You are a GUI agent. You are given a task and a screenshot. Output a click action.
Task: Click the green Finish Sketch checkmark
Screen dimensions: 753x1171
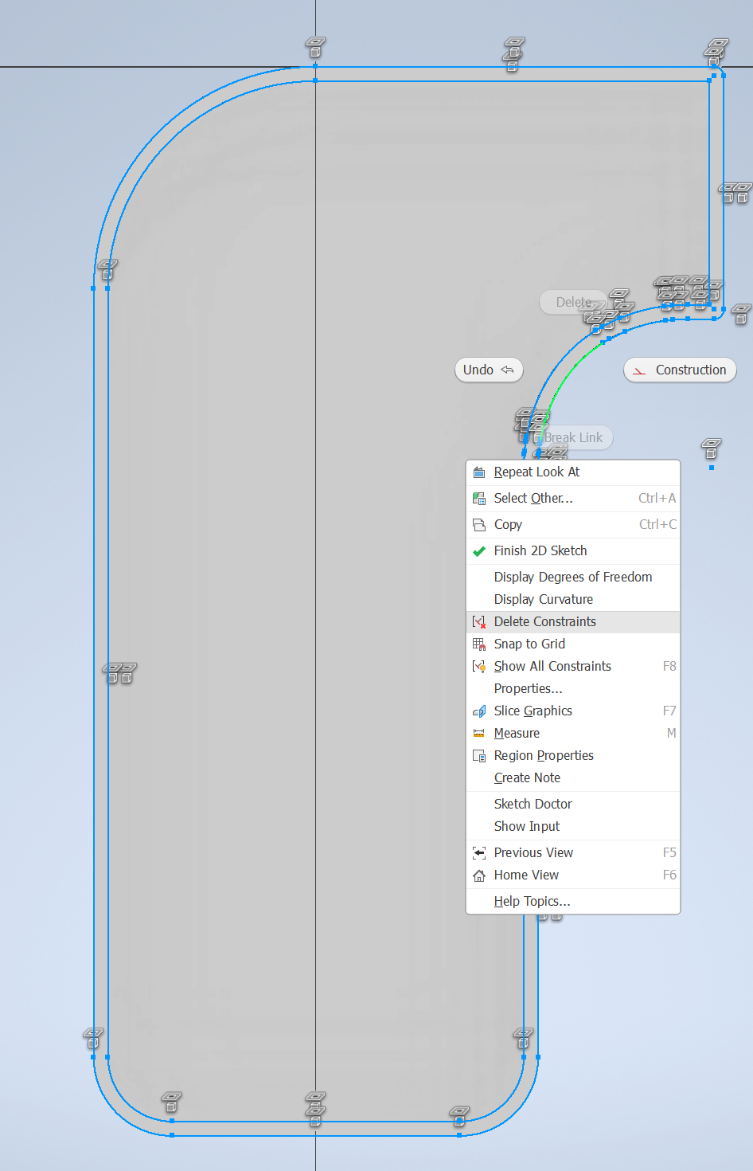(479, 551)
